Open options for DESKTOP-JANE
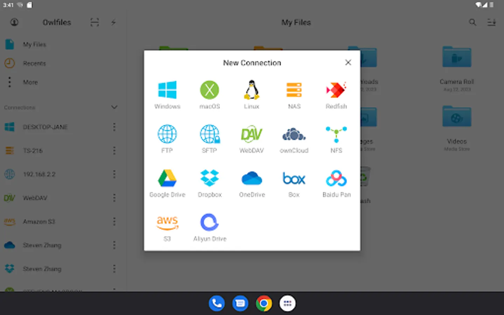The width and height of the screenshot is (504, 315). (x=114, y=127)
